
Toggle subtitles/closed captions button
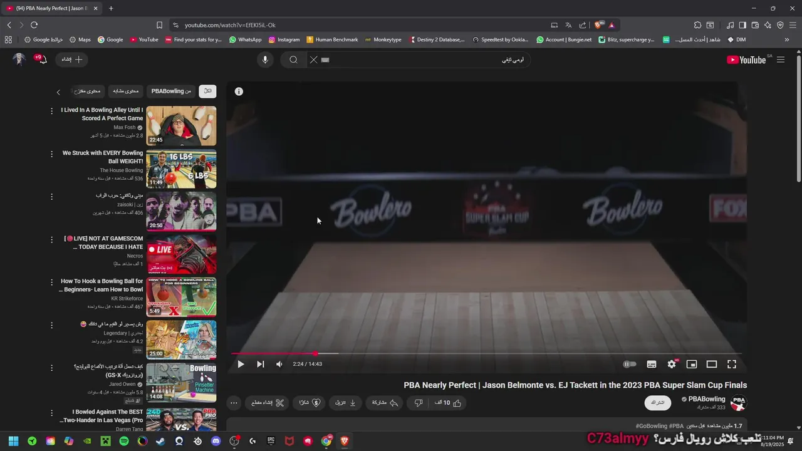(x=652, y=364)
